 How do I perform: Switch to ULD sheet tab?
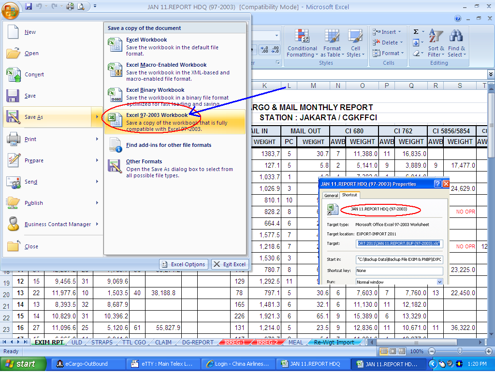(x=77, y=343)
